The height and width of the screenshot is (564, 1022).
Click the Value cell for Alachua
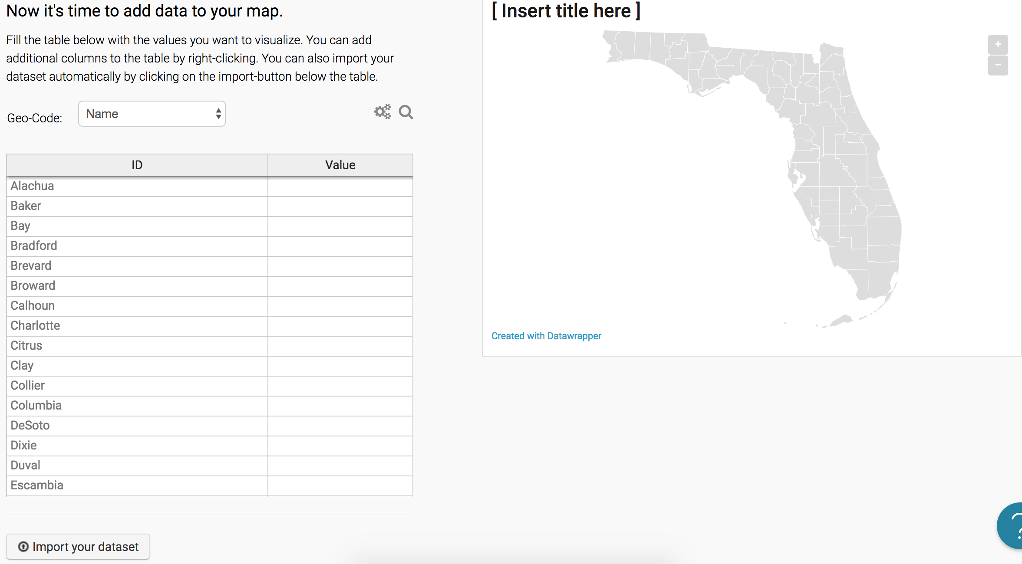tap(340, 186)
